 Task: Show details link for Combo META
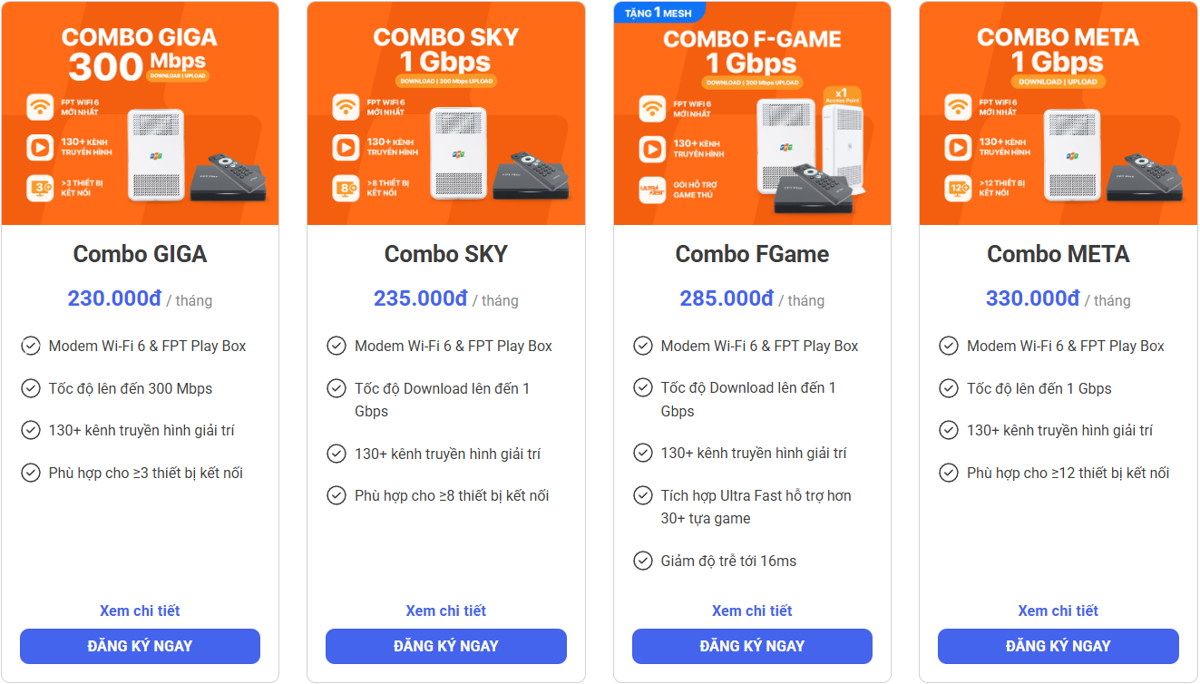(x=1058, y=611)
